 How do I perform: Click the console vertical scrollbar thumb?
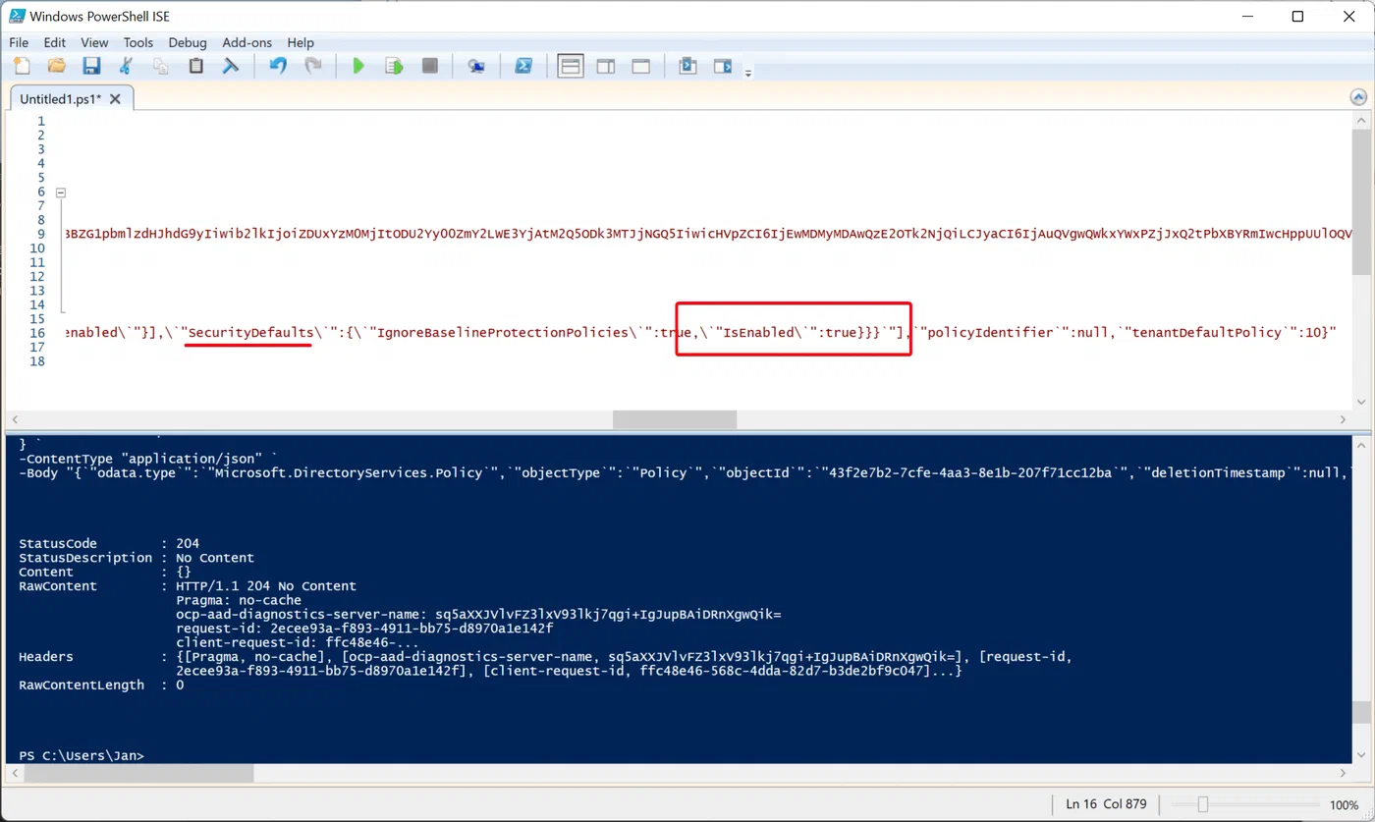click(1360, 712)
